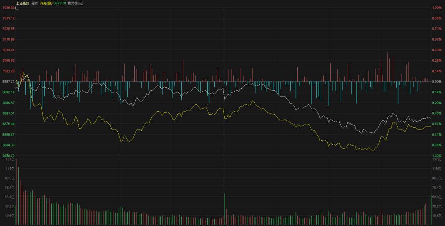Click the 1.00% top percentage label
This screenshot has width=445, height=226.
437,7
